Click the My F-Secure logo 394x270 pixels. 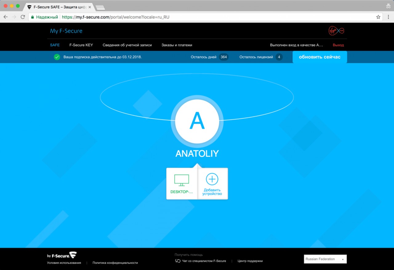[66, 31]
